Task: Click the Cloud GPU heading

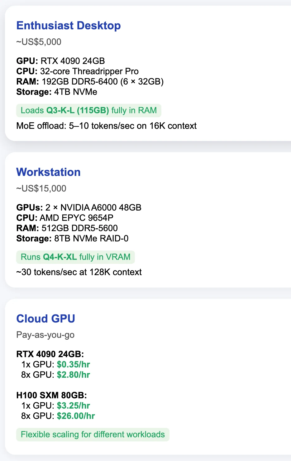Action: (x=46, y=319)
